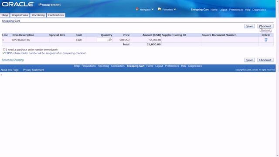Click the page's vertical scrollbar
Viewport: 279px width, 157px height.
point(277,78)
